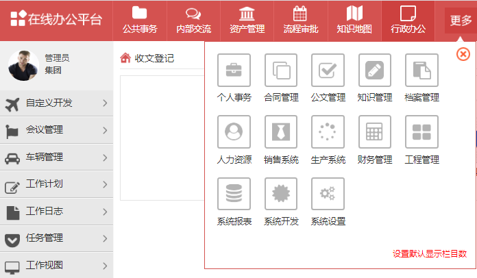Open the 系统设置 gears icon
The image size is (477, 278).
(x=328, y=194)
